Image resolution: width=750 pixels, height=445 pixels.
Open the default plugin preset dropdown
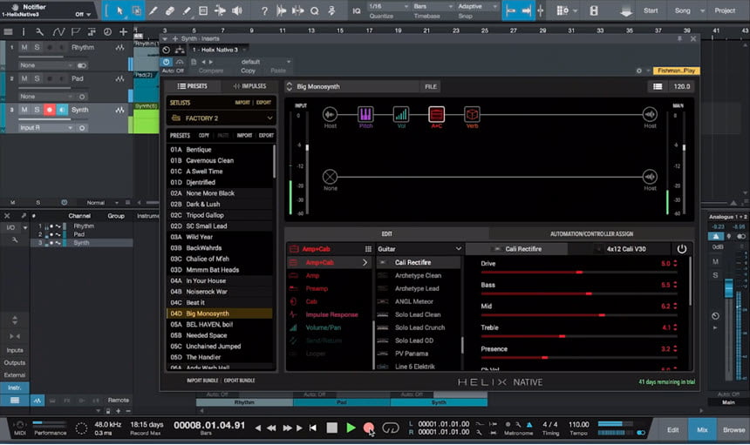264,62
